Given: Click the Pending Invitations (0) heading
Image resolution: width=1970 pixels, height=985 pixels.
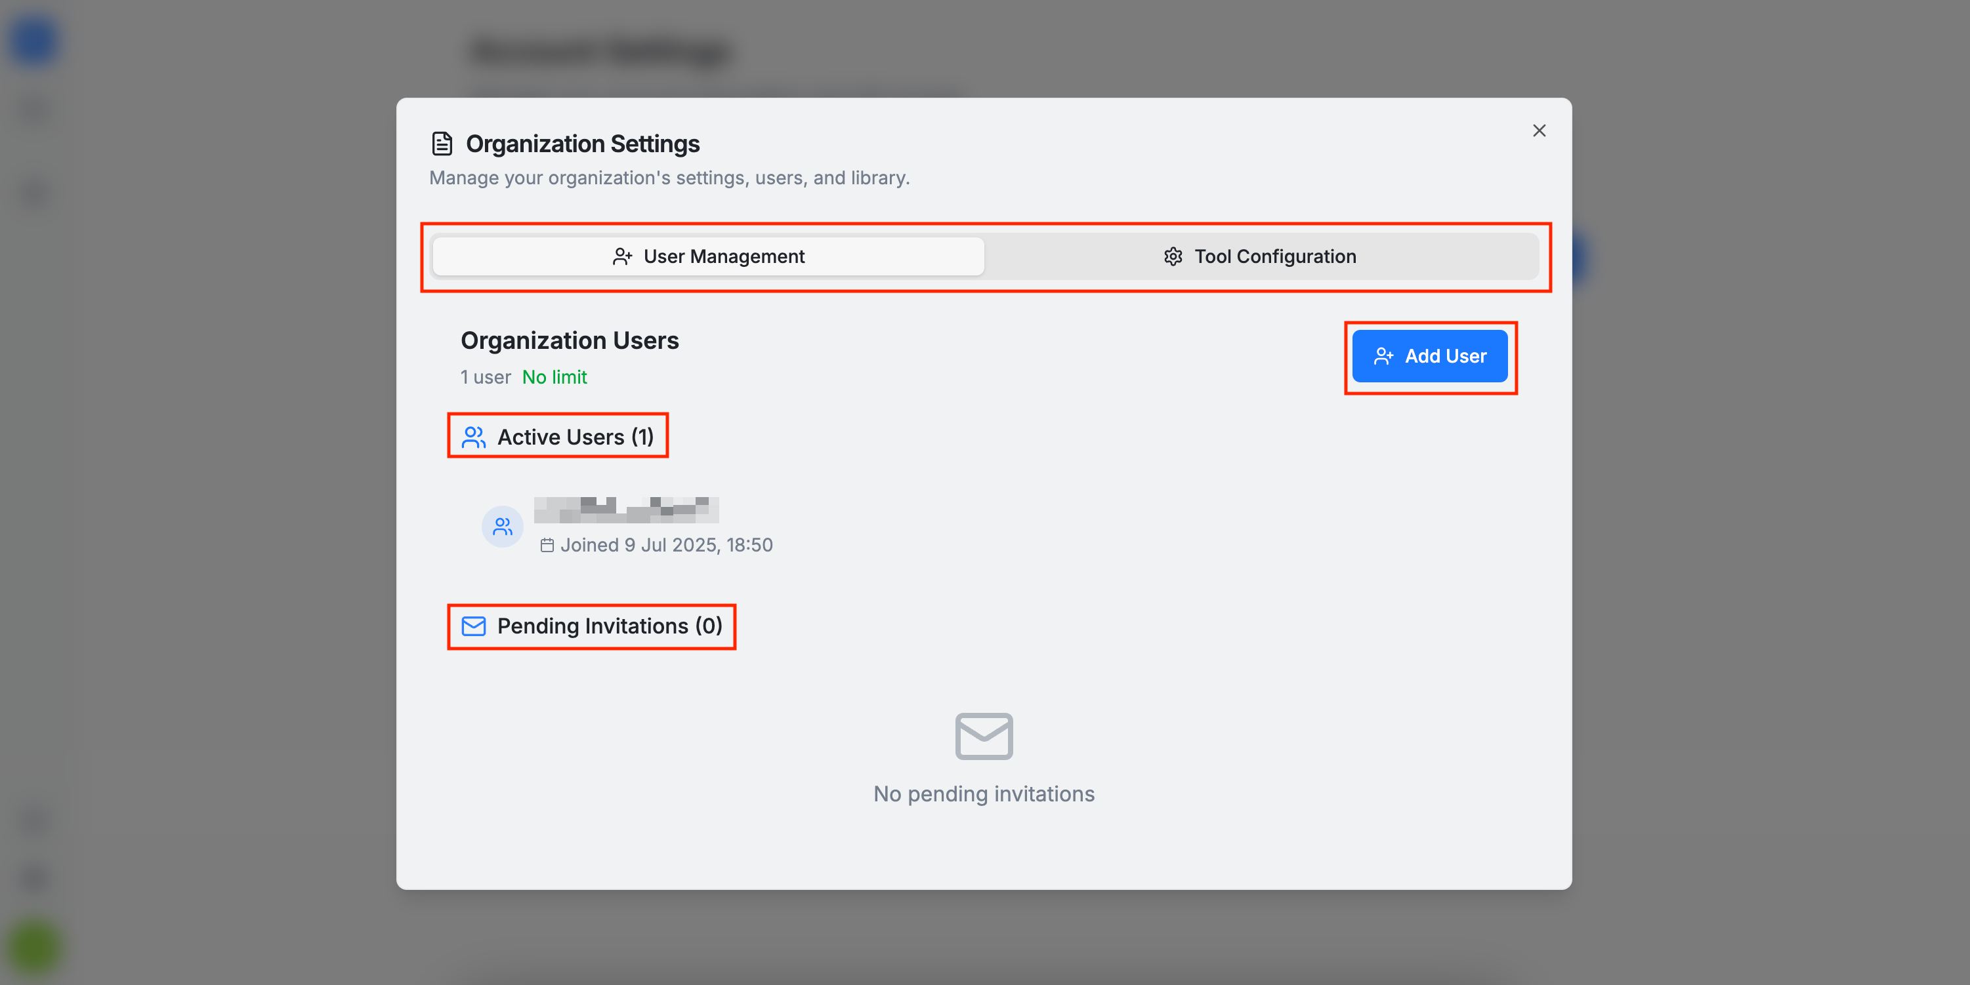Looking at the screenshot, I should coord(609,627).
